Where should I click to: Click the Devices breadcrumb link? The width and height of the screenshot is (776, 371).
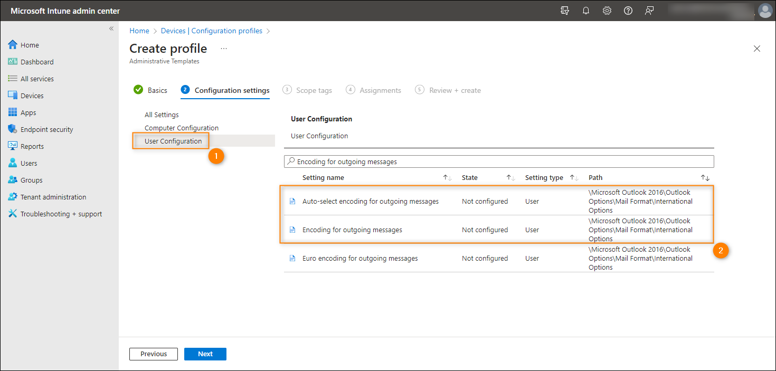click(x=173, y=31)
